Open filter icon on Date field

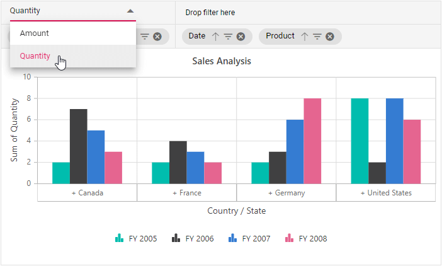(228, 37)
